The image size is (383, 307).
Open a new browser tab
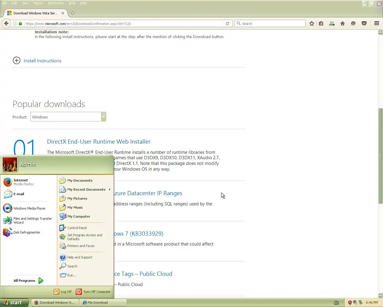click(x=73, y=13)
